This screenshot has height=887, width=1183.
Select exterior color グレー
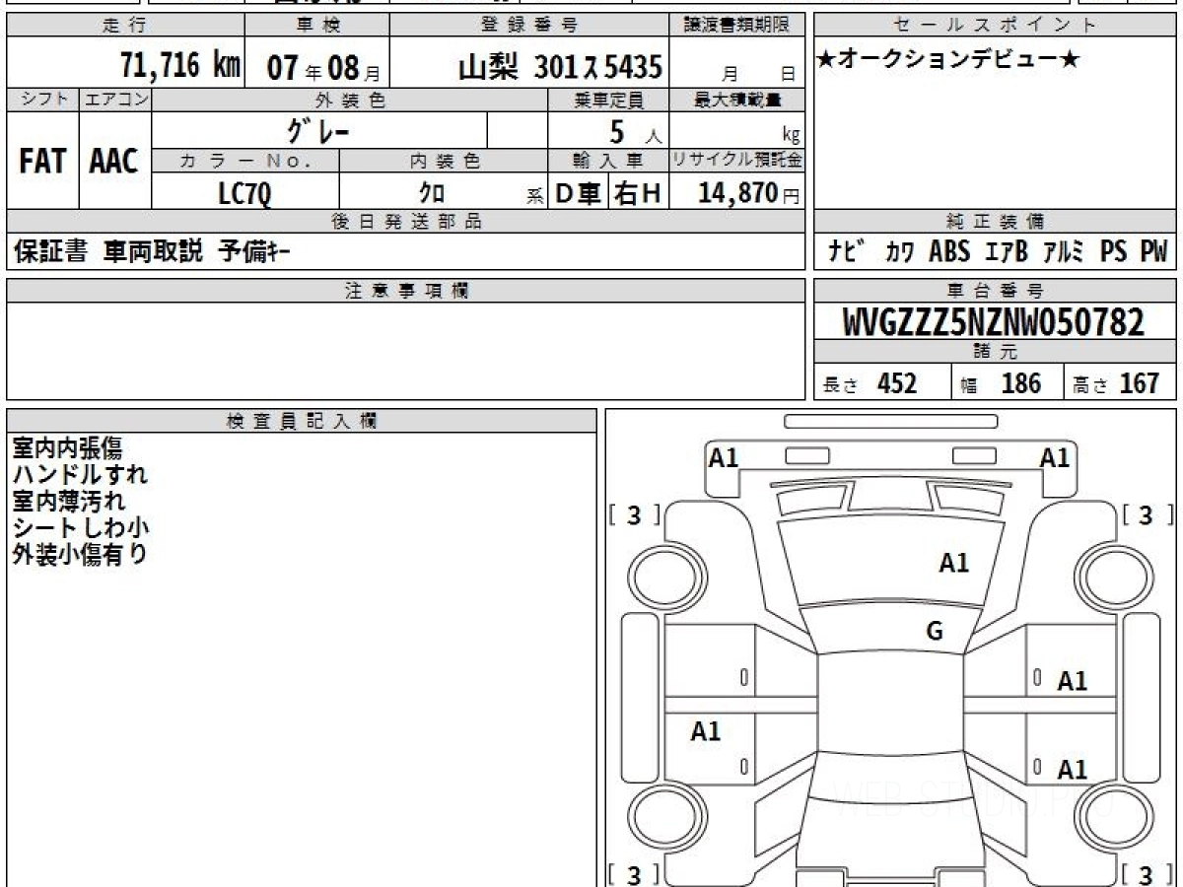(317, 129)
